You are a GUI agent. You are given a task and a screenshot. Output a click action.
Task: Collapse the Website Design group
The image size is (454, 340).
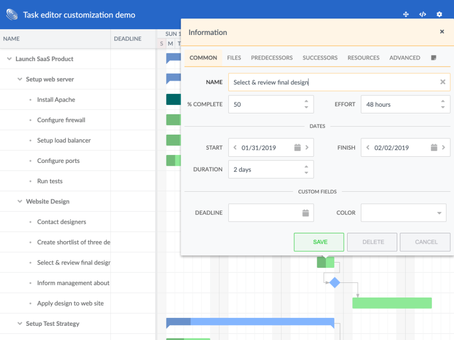pos(20,201)
